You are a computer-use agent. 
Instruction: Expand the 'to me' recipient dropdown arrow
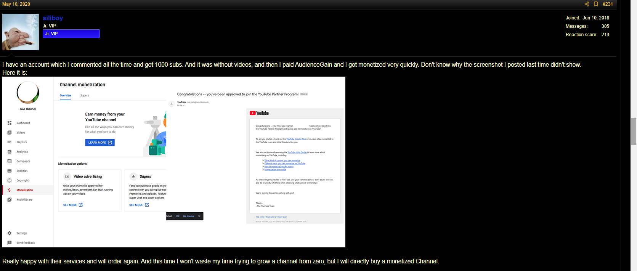pos(184,106)
